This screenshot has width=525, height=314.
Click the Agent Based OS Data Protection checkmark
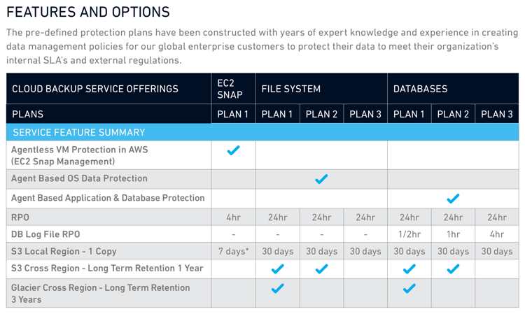321,179
